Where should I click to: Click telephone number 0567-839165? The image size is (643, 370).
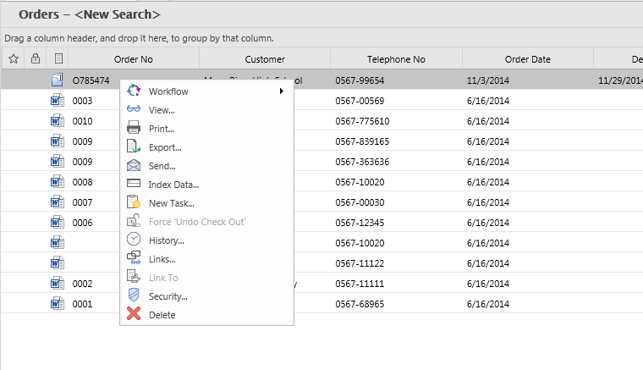(362, 141)
